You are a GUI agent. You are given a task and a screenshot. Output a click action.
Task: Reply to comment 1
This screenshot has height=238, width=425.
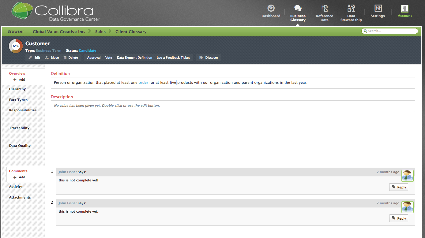[x=399, y=187]
